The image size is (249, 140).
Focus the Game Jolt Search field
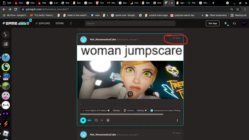pyautogui.click(x=130, y=23)
